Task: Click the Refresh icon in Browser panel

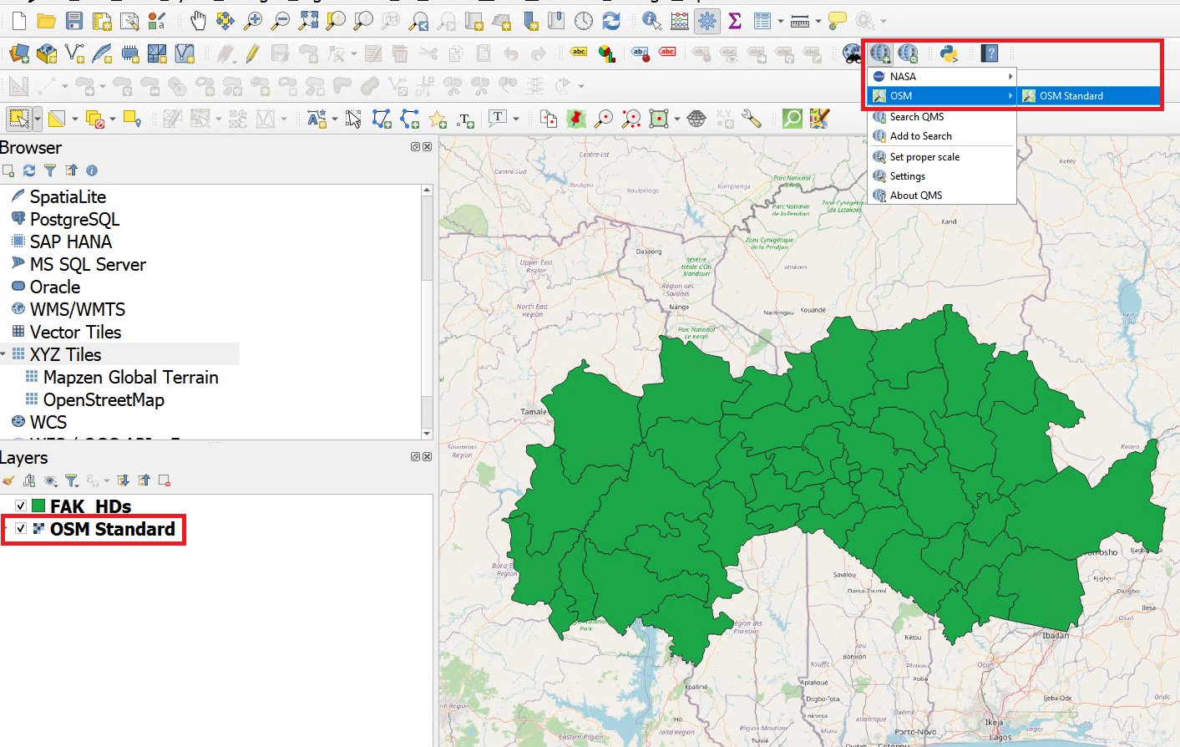Action: pyautogui.click(x=29, y=170)
